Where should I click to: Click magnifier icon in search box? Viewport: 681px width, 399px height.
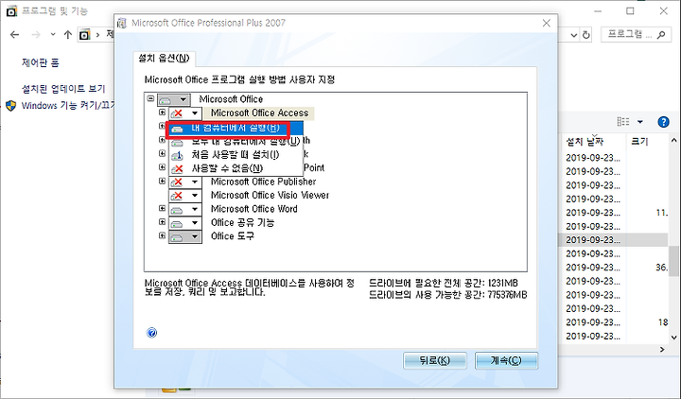click(x=661, y=35)
